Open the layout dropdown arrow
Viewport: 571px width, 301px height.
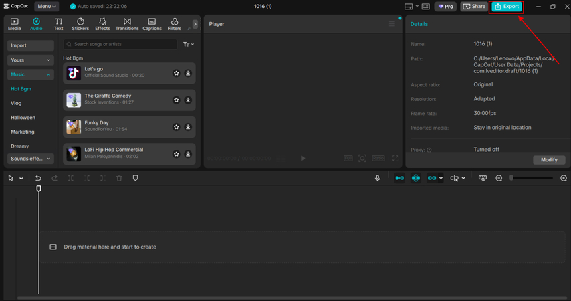click(417, 6)
